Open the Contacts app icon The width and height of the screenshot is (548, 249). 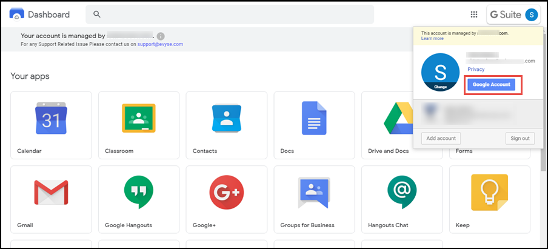click(x=227, y=118)
